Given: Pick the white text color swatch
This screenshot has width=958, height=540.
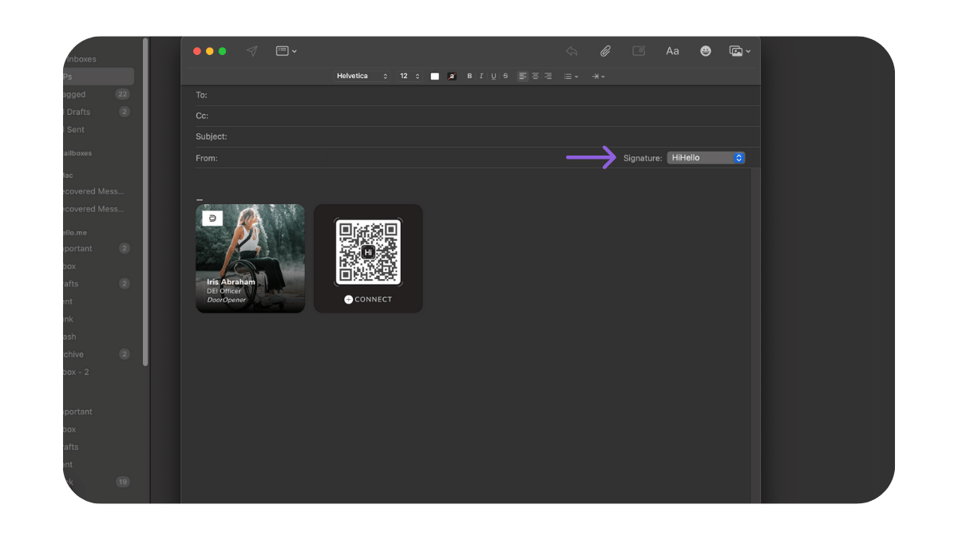Looking at the screenshot, I should tap(435, 77).
